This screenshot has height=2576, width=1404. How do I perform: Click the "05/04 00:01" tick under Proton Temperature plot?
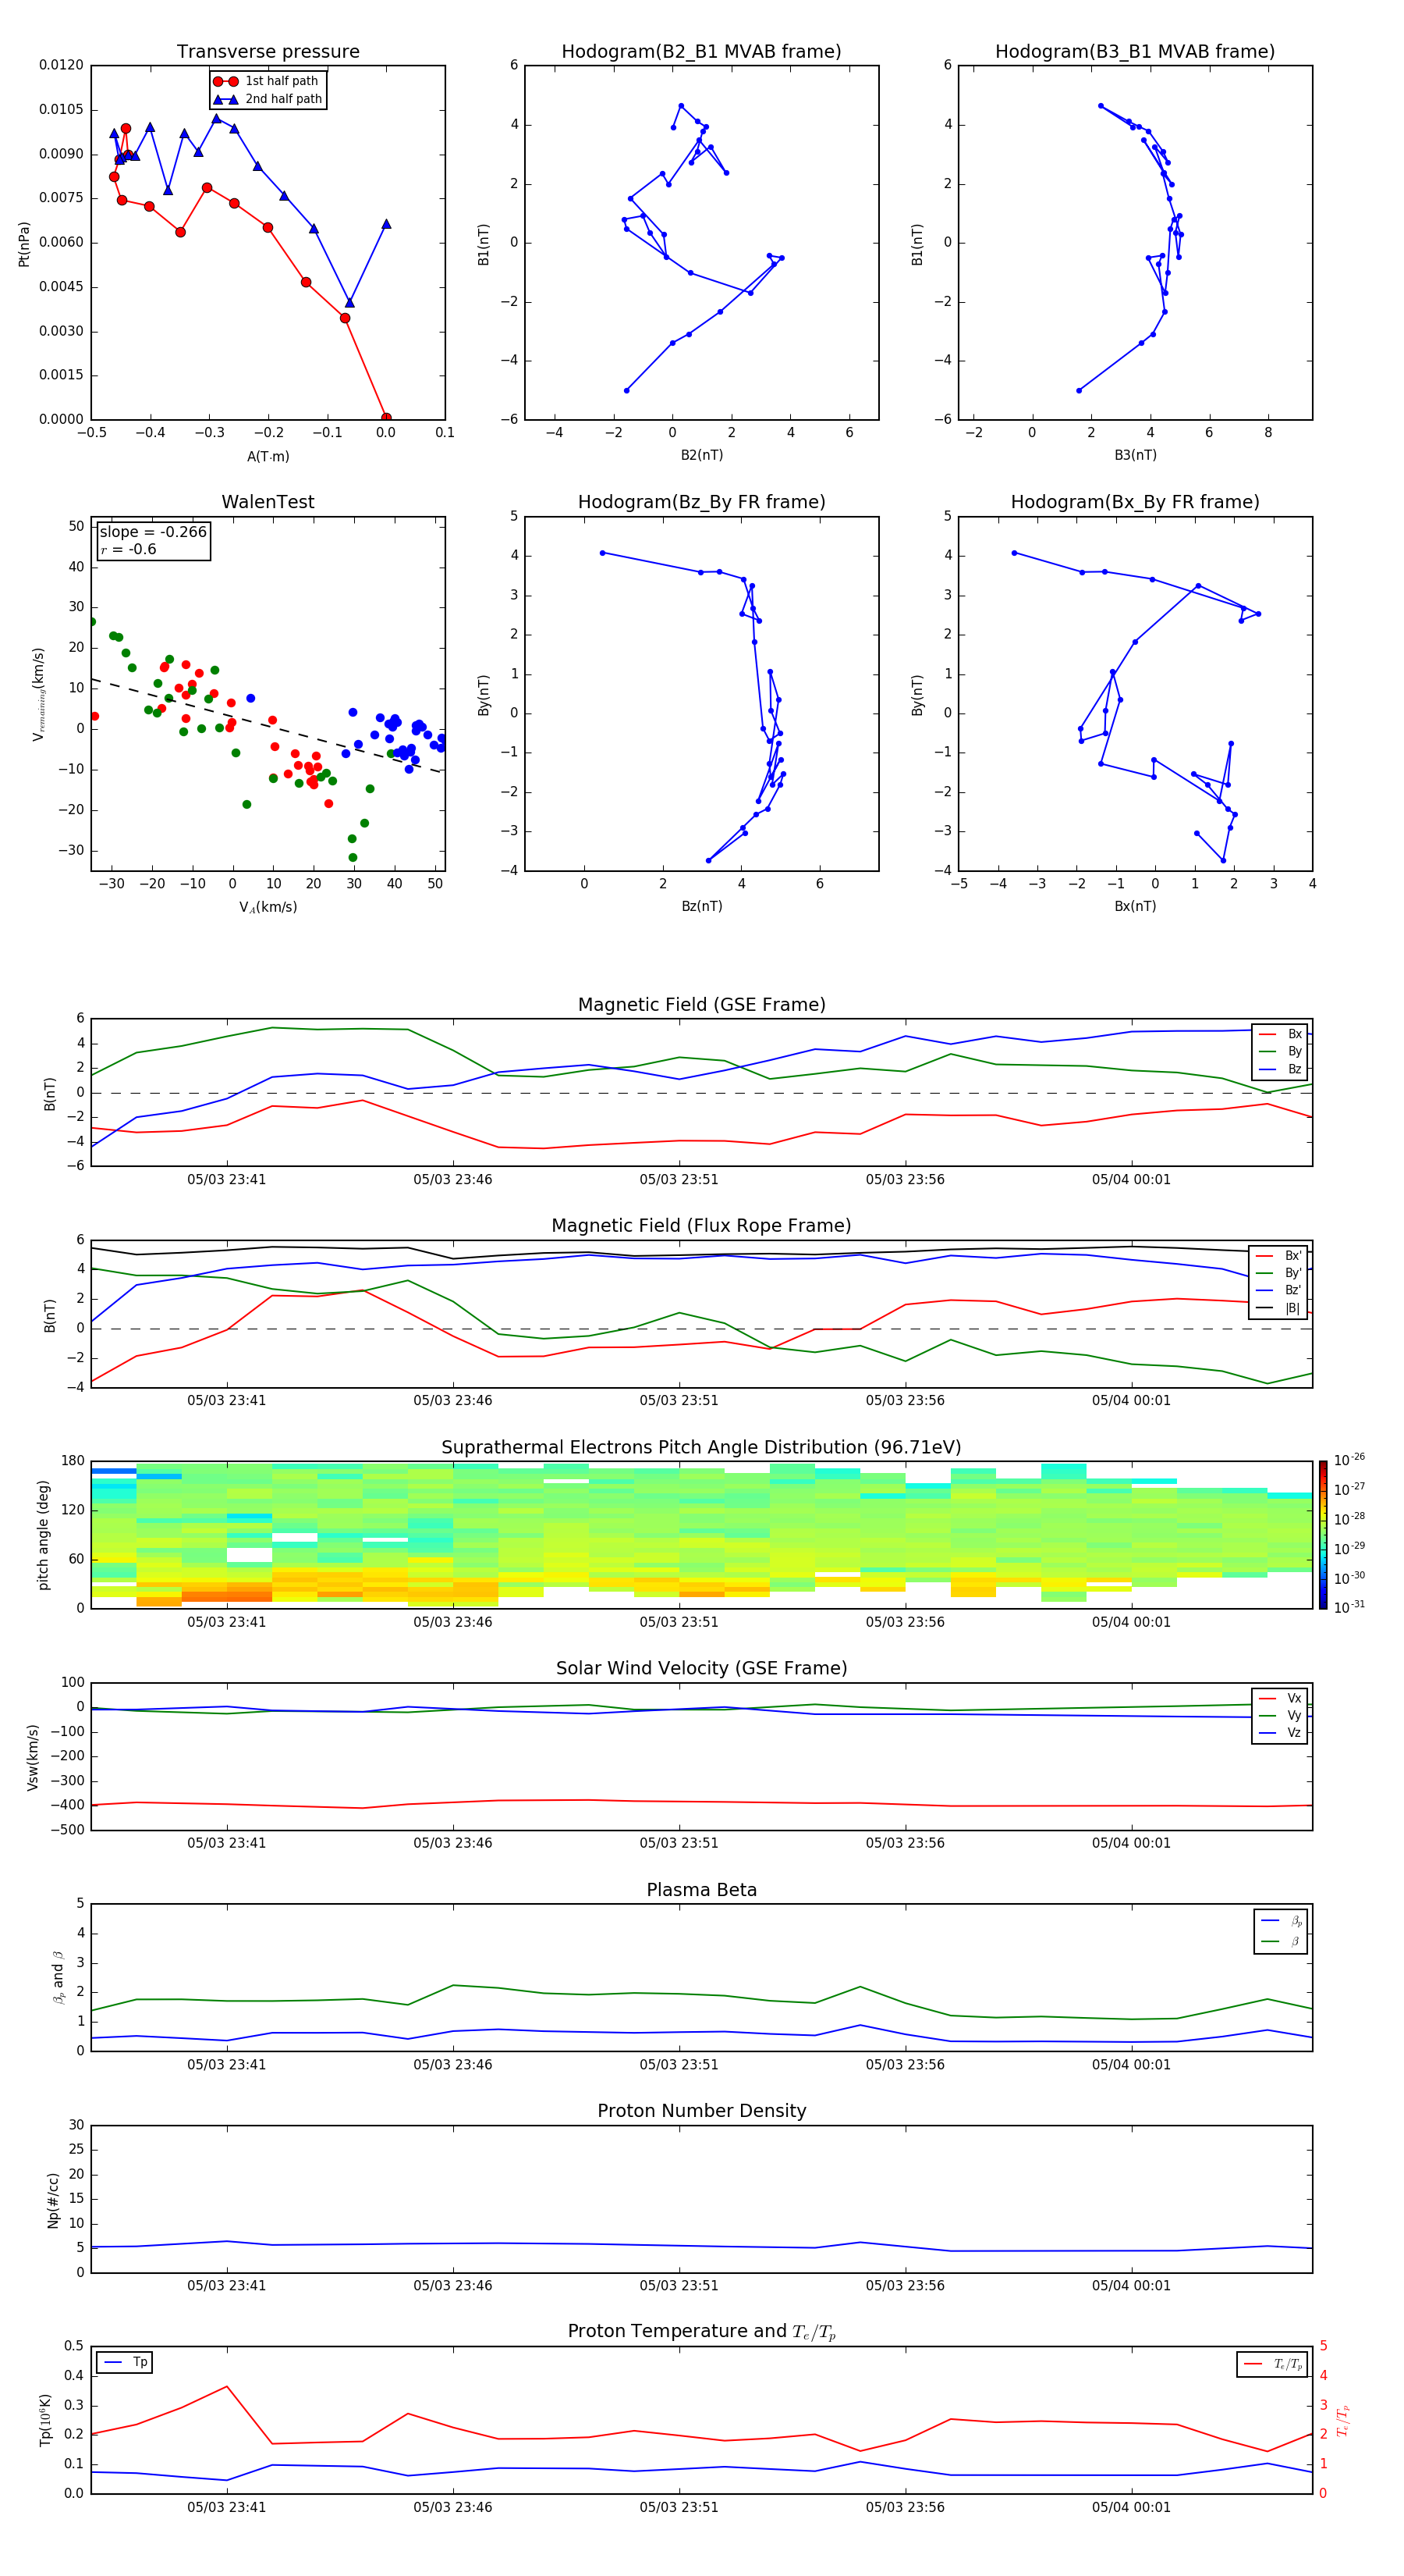point(1131,2508)
